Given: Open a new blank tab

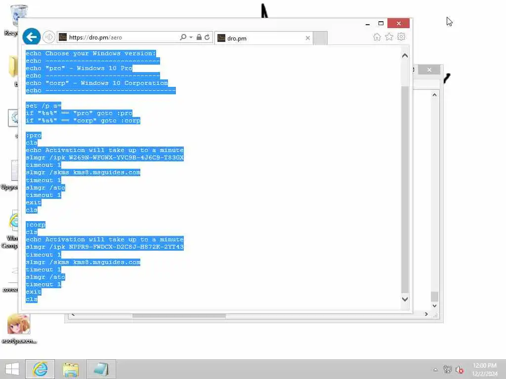Looking at the screenshot, I should (320, 38).
